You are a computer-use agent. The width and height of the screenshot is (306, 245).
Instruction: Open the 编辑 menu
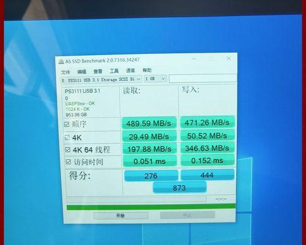coord(81,72)
